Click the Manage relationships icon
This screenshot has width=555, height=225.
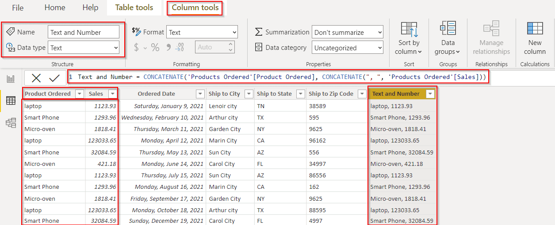[x=491, y=29]
